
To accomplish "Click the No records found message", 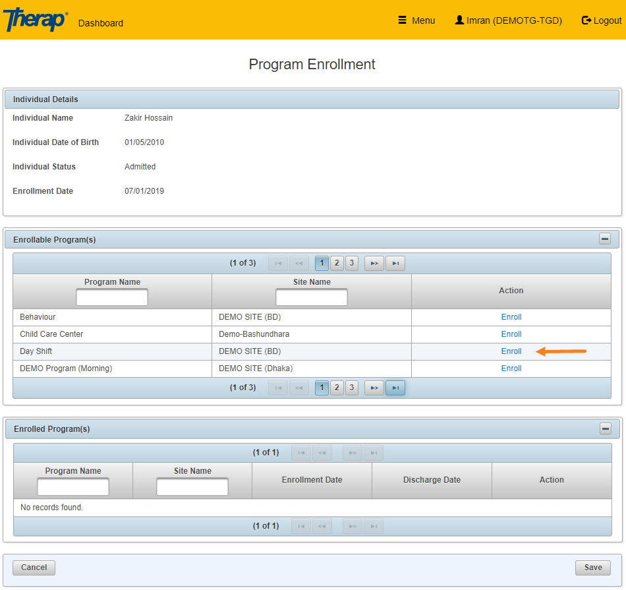I will point(51,508).
